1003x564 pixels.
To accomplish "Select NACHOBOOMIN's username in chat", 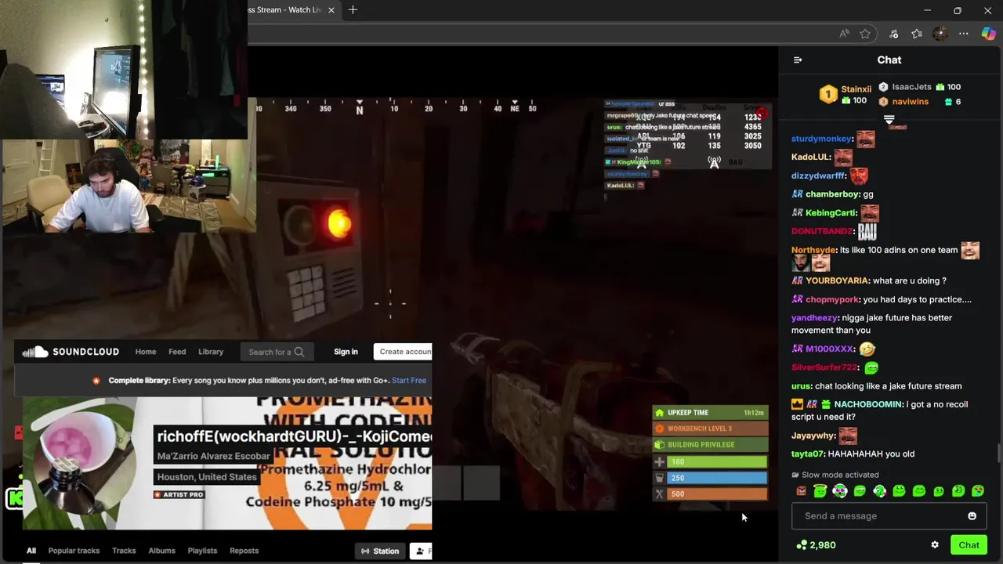I will click(x=867, y=404).
